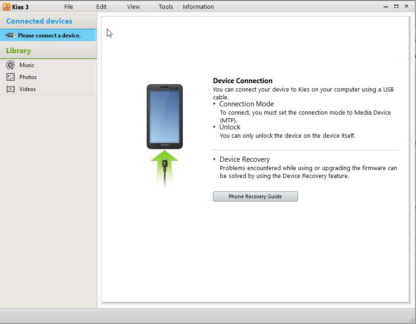Open the Phone Recovery Guide

pos(255,196)
